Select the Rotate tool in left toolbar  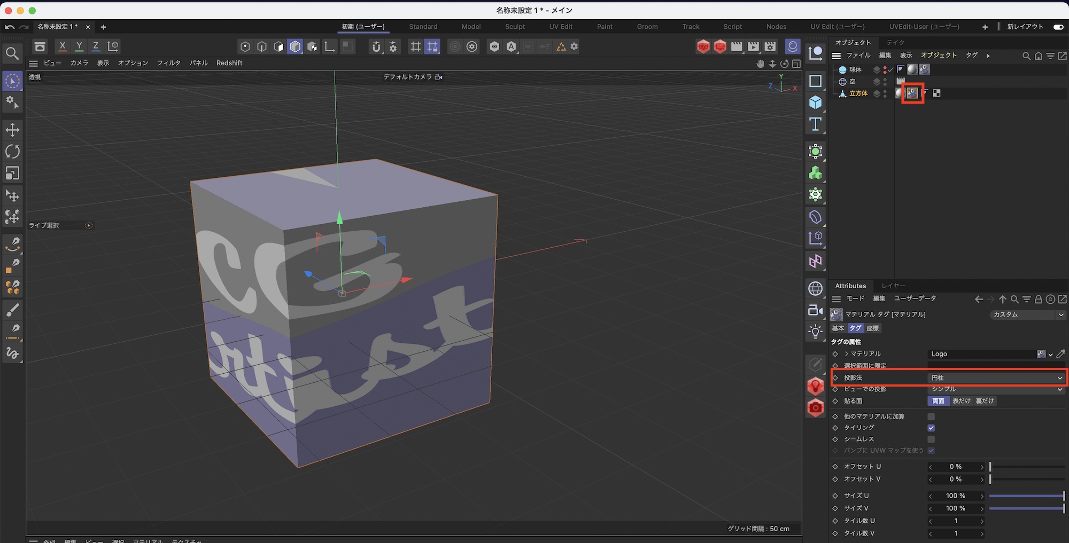pos(12,152)
